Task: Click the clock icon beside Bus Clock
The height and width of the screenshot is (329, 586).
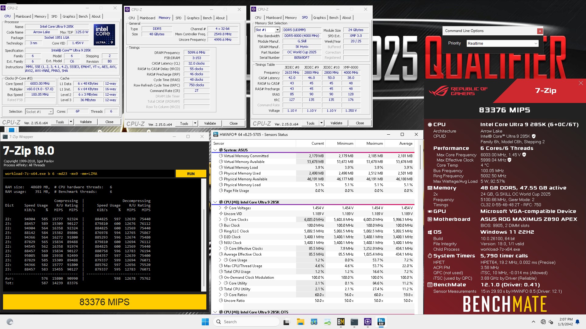Action: point(221,225)
